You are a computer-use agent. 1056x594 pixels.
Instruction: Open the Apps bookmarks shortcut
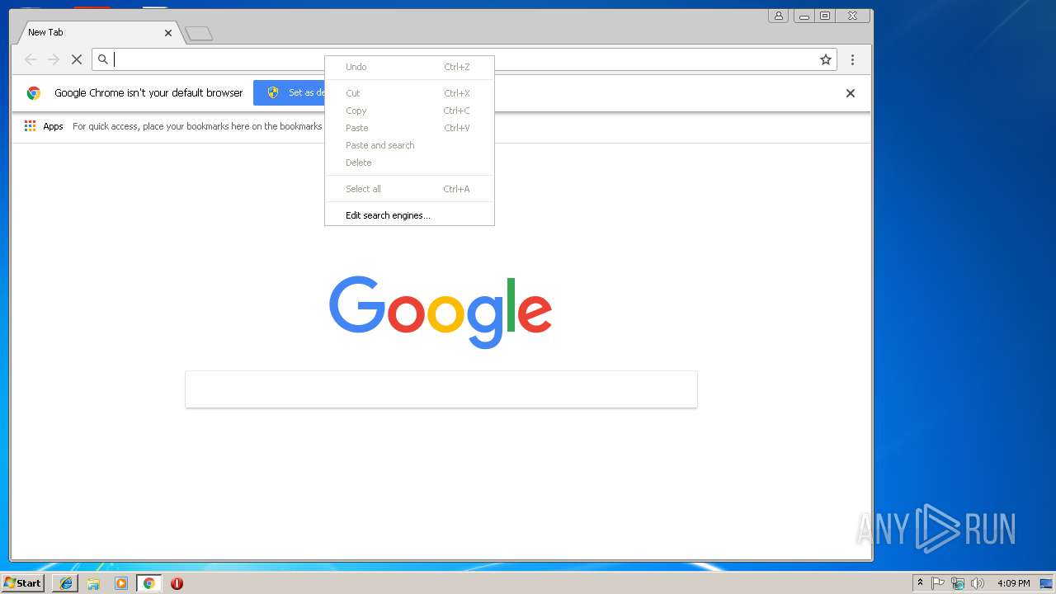[x=44, y=126]
